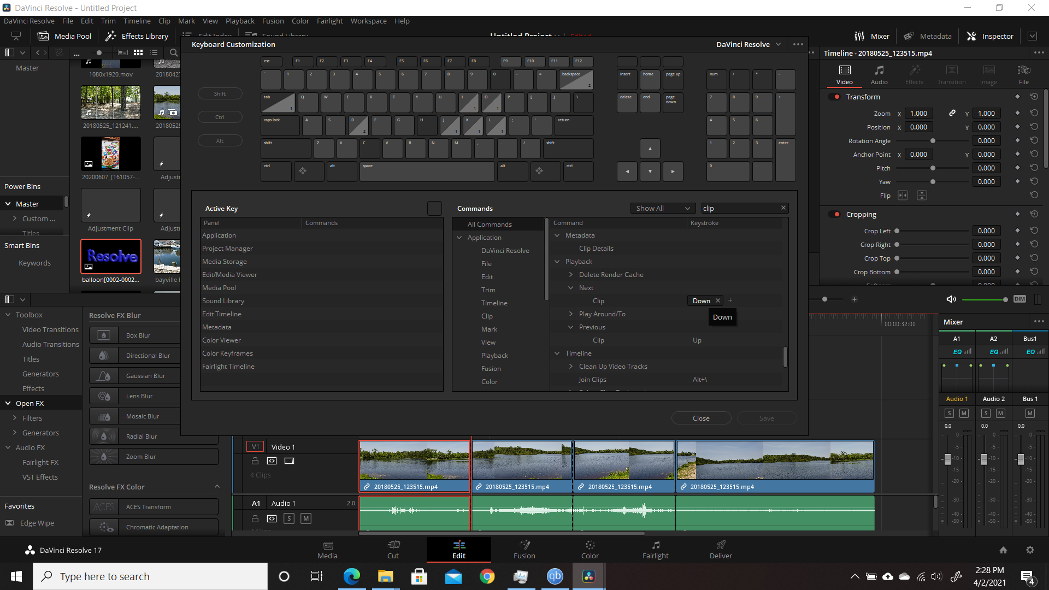Switch to the Color page
1049x590 pixels.
590,550
